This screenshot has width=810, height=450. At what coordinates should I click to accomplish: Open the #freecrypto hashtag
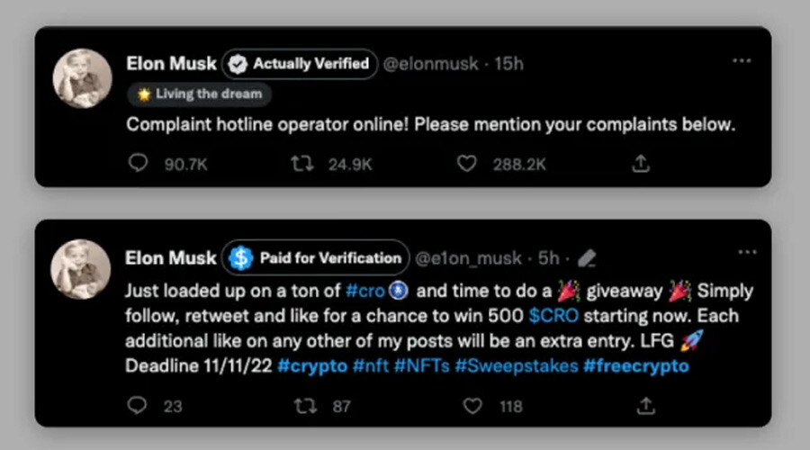[637, 367]
